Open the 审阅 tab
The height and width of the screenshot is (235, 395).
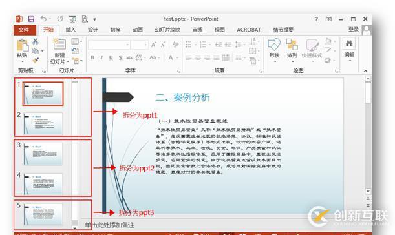[198, 30]
